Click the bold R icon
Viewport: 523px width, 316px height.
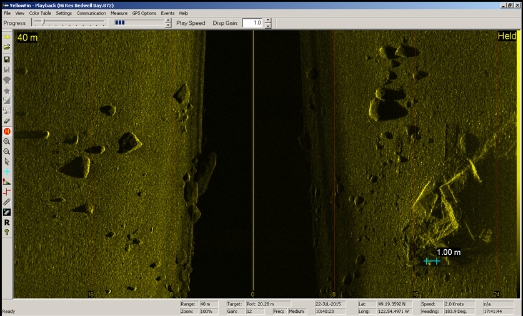coord(7,222)
